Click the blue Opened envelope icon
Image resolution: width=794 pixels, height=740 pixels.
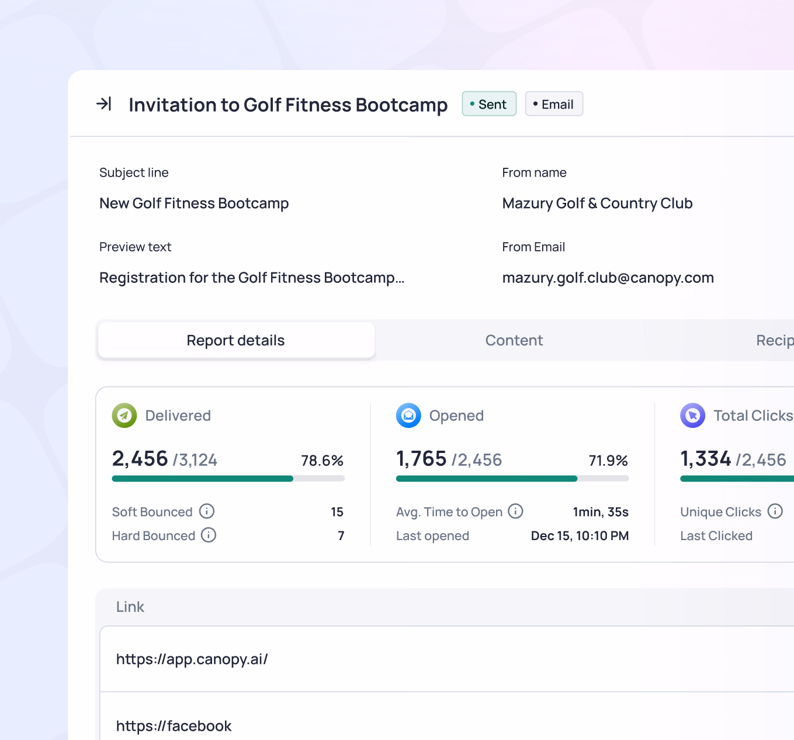408,416
